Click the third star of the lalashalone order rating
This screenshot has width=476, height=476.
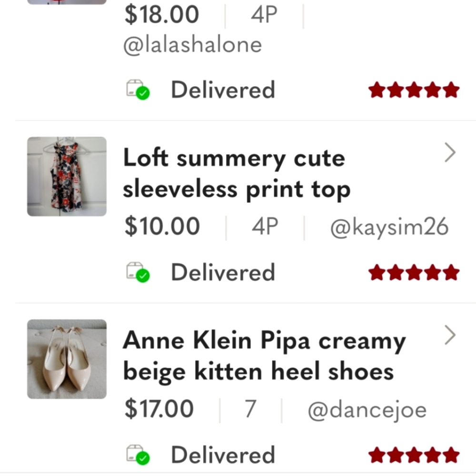(414, 89)
